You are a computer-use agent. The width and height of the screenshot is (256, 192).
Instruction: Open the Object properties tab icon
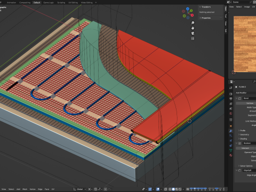(231, 126)
